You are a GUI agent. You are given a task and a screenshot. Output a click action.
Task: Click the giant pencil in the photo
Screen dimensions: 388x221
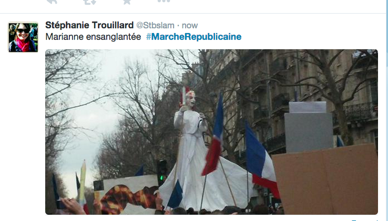click(x=83, y=183)
